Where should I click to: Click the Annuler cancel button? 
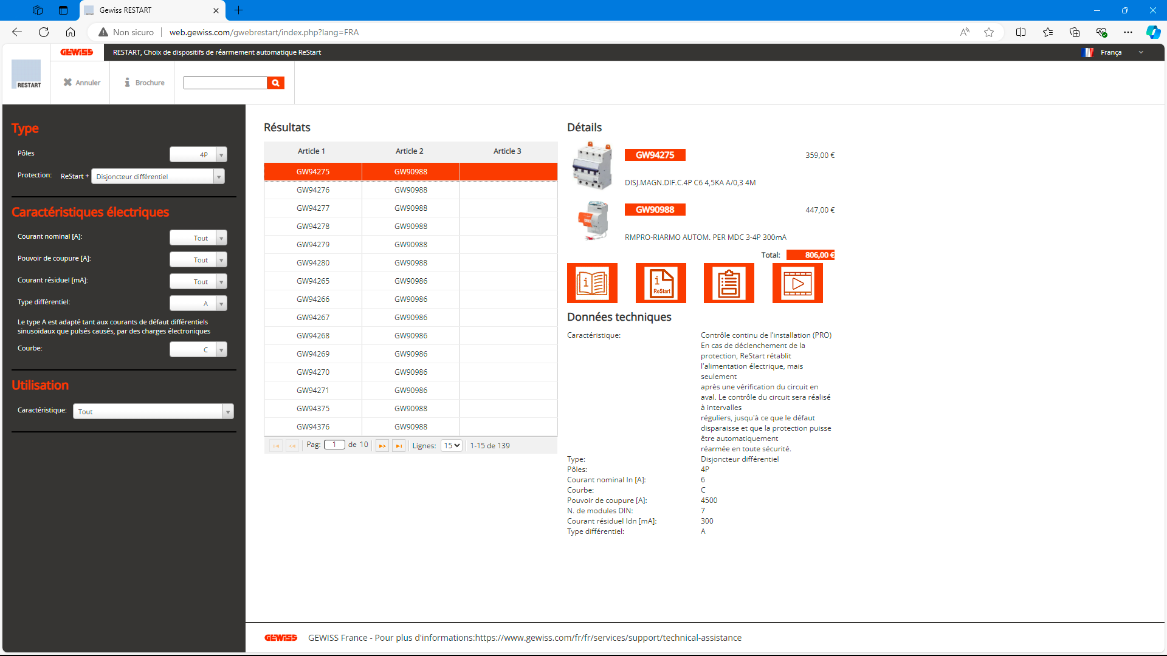coord(82,83)
